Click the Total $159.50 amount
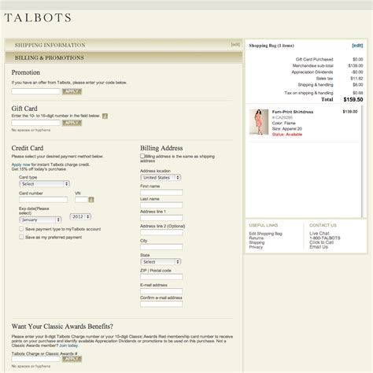The height and width of the screenshot is (373, 373). 353,99
